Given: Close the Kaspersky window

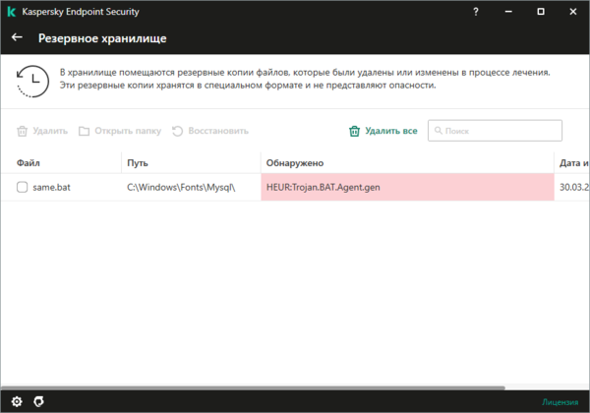Looking at the screenshot, I should click(x=573, y=12).
